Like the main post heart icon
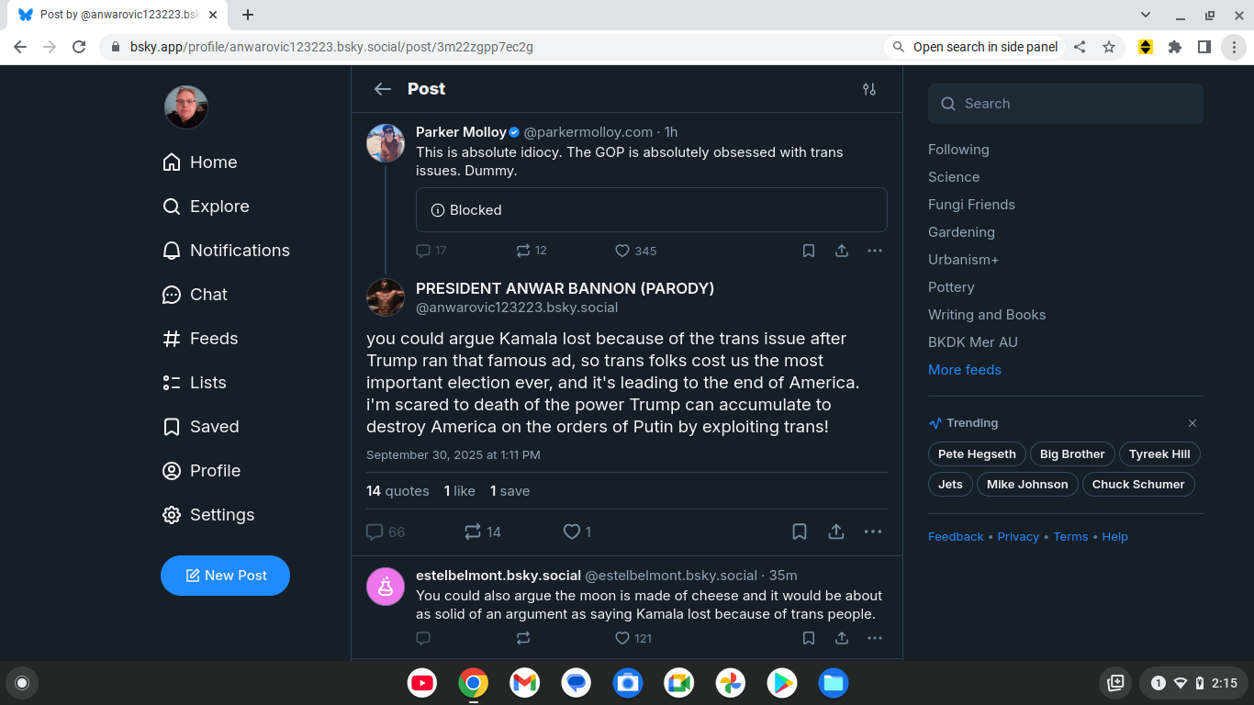This screenshot has height=705, width=1254. point(571,532)
